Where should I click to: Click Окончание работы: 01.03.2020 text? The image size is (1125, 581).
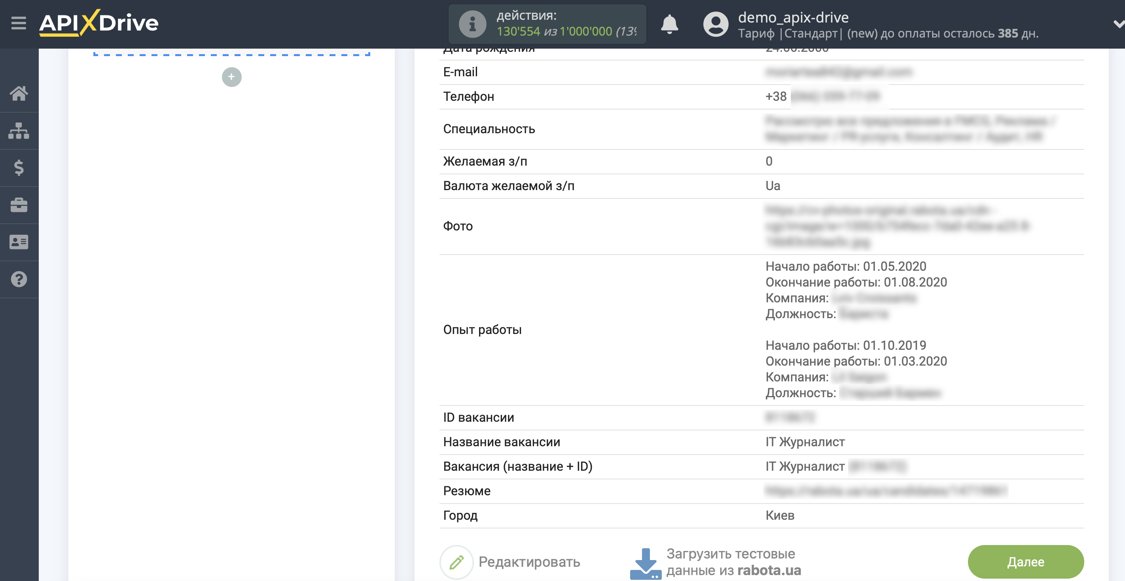[856, 361]
